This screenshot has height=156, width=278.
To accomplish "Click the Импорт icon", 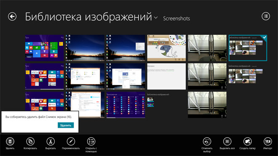I will [267, 141].
